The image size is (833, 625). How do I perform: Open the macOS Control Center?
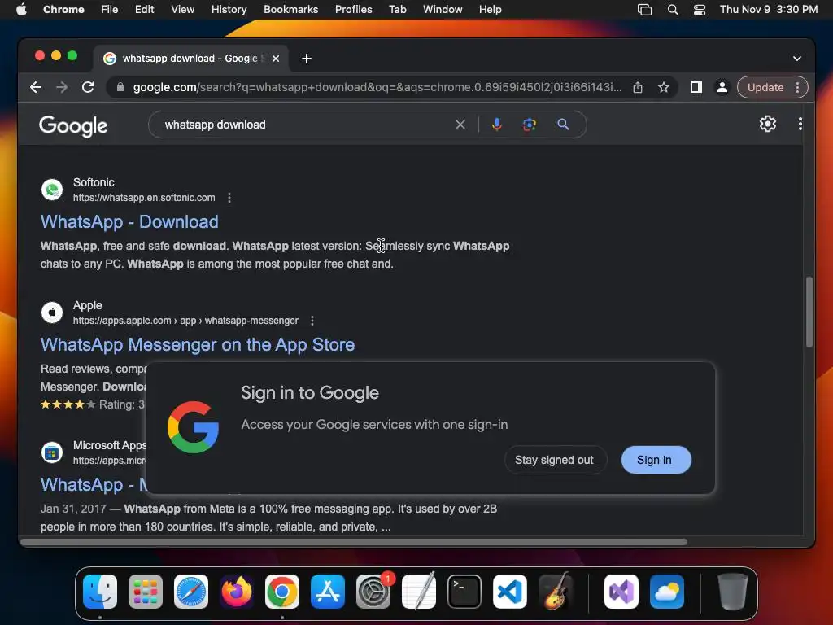point(700,10)
